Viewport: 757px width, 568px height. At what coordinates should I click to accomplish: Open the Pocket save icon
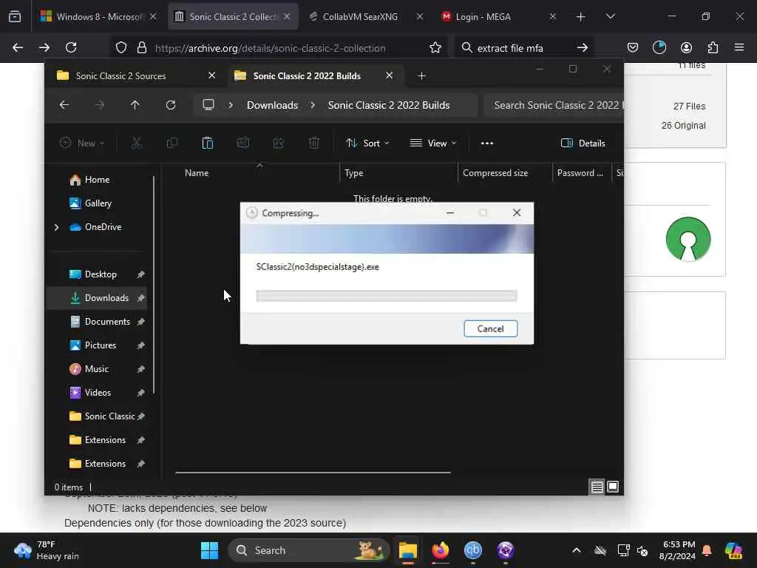[x=633, y=47]
